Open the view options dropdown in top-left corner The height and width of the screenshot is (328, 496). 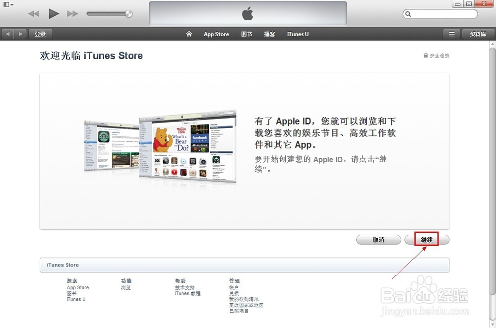(x=7, y=4)
